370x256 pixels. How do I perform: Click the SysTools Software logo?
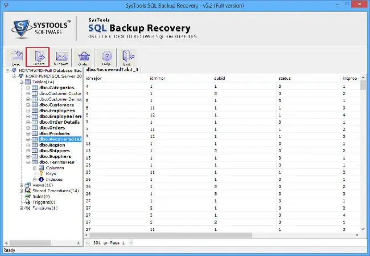click(x=40, y=29)
